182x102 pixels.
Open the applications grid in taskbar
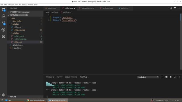pos(2,100)
